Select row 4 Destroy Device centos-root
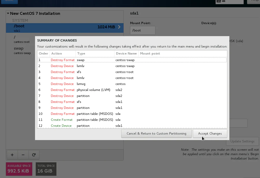260x178 pixels. (132, 78)
